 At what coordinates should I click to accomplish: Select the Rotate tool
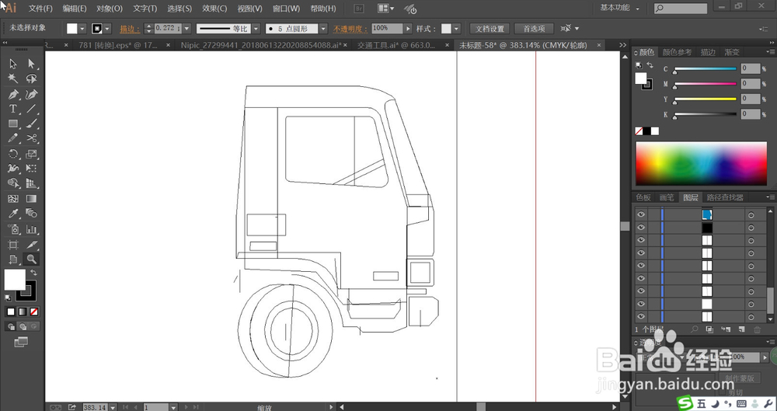[x=13, y=154]
